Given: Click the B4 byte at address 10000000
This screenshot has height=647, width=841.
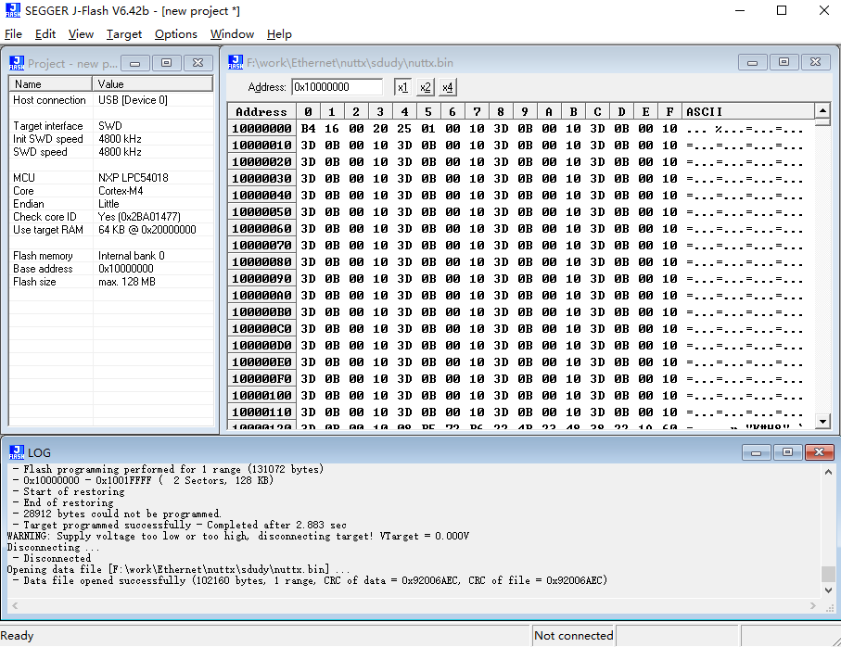Looking at the screenshot, I should (308, 129).
